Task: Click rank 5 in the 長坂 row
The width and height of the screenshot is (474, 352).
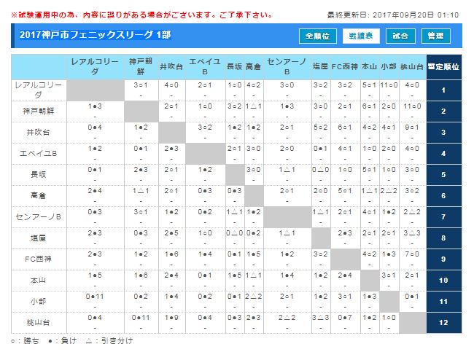Action: 443,175
